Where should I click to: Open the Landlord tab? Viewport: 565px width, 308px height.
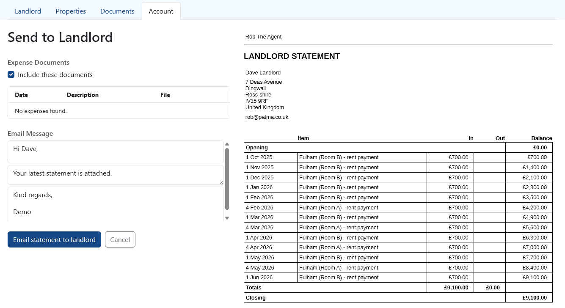click(28, 11)
